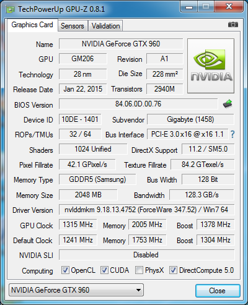Switch to the Graphics Card tab

click(32, 25)
